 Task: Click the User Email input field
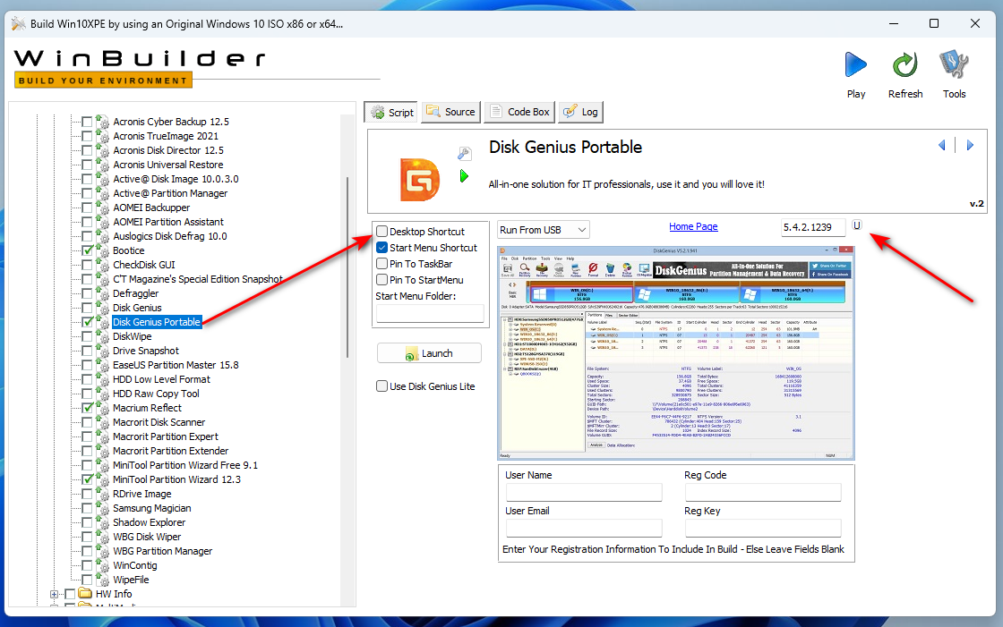[583, 528]
